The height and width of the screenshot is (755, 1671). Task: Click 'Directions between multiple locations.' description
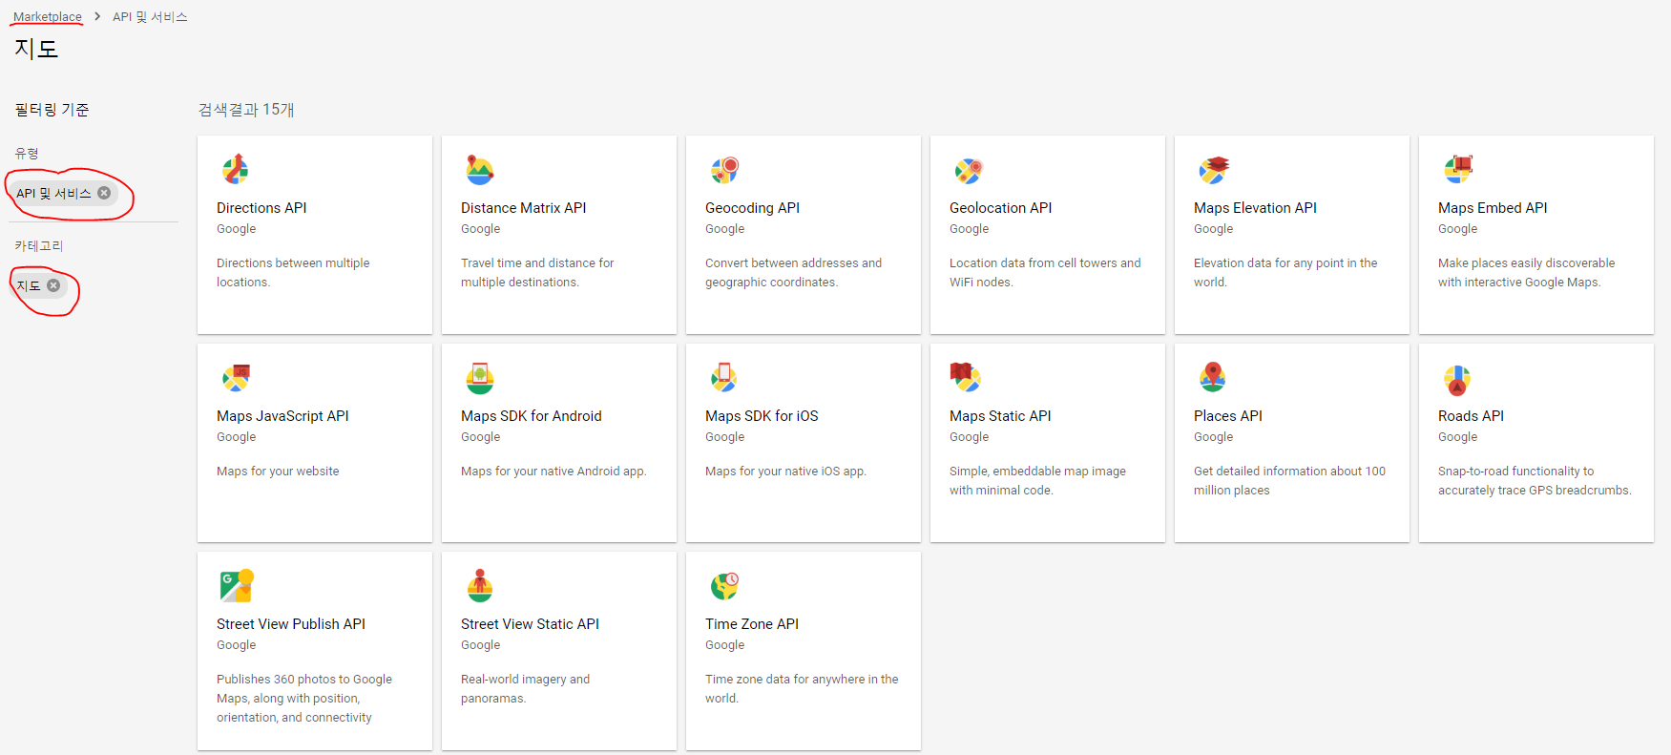click(293, 273)
